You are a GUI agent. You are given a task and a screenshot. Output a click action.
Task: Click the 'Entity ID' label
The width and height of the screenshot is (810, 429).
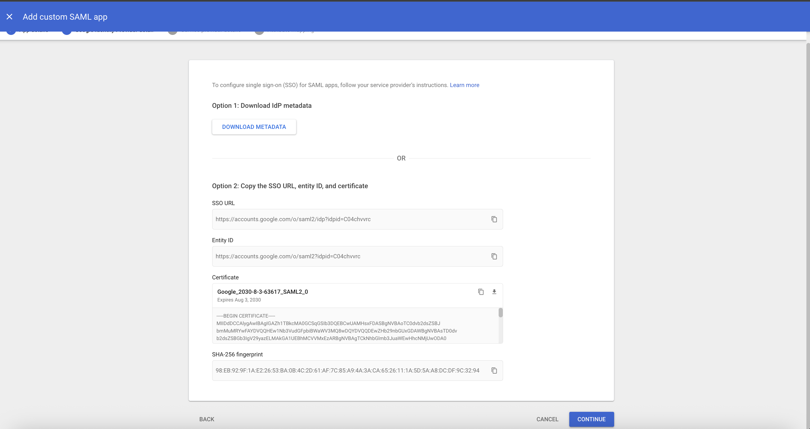pos(223,240)
